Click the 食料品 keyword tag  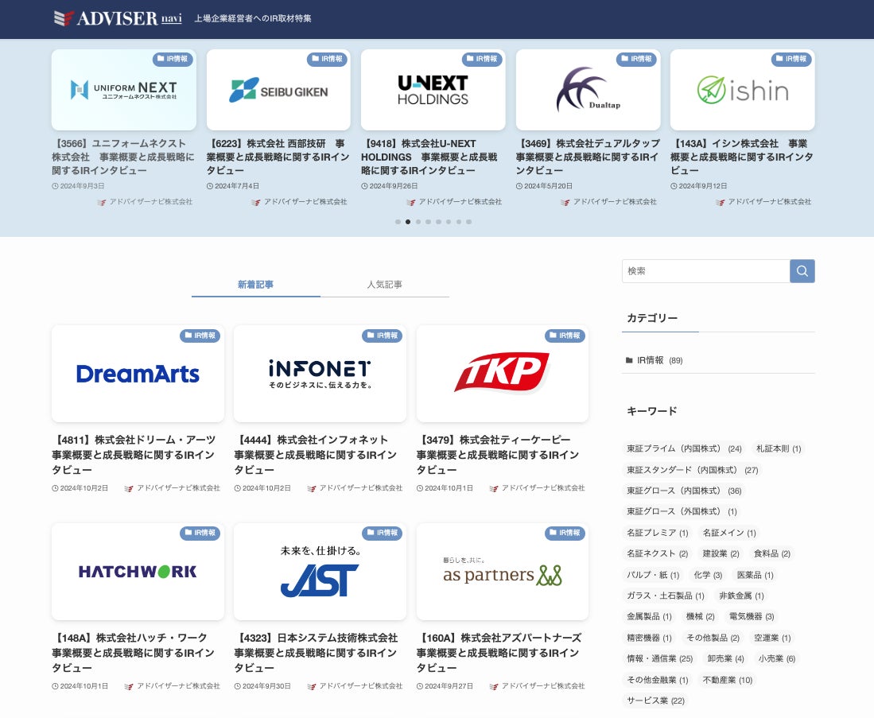click(x=772, y=553)
